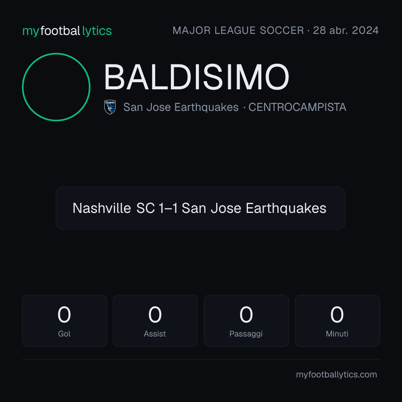Click the zero value above Assist
Screen dimensions: 402x402
tap(155, 315)
